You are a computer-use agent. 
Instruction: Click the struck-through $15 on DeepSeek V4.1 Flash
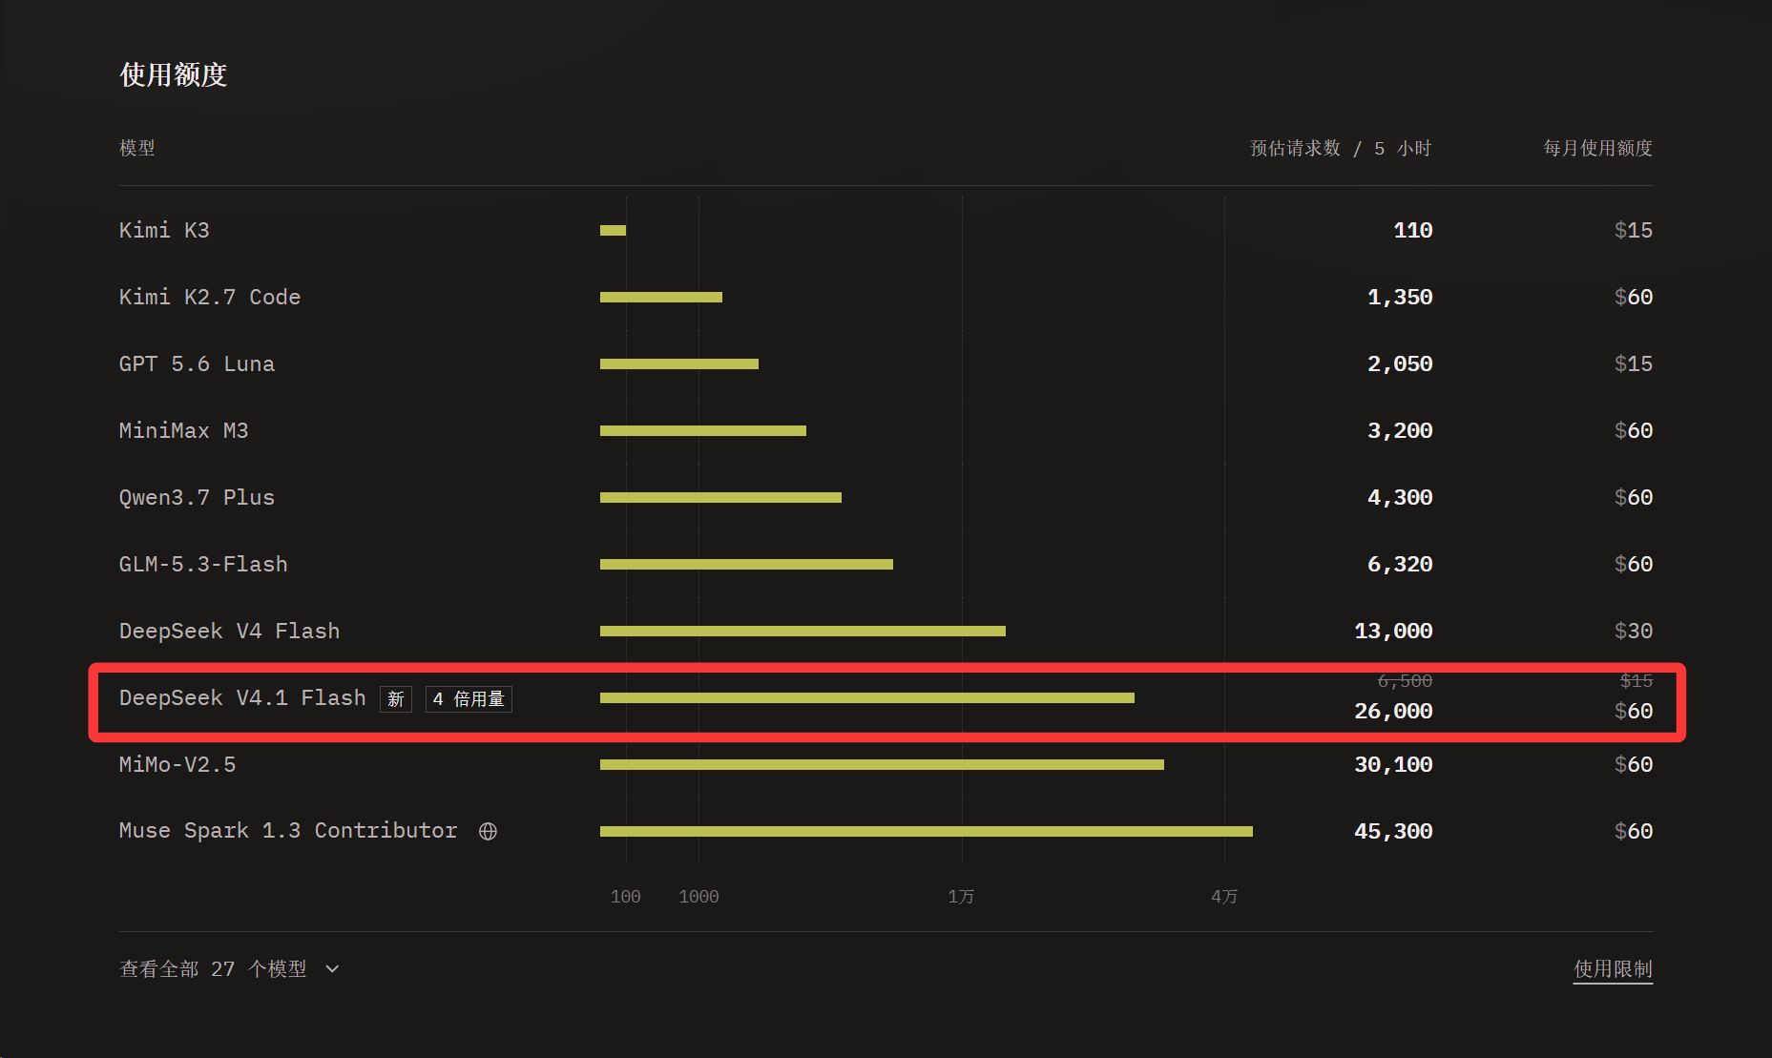pyautogui.click(x=1636, y=681)
